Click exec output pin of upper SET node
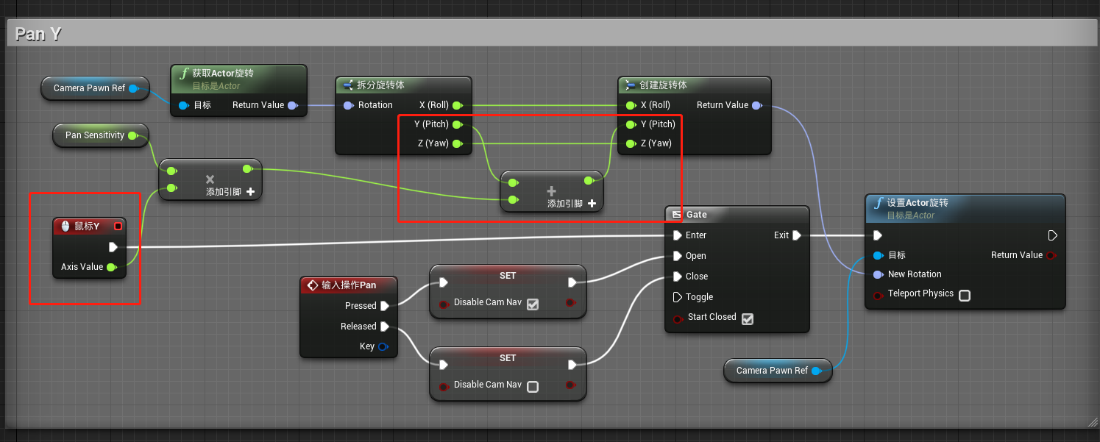The height and width of the screenshot is (442, 1100). tap(572, 282)
